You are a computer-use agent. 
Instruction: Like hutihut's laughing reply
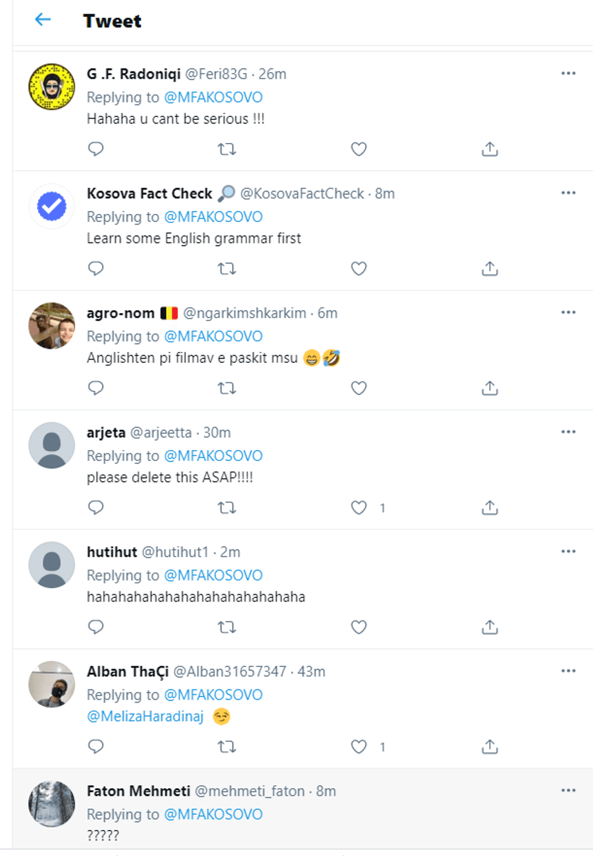pyautogui.click(x=358, y=627)
